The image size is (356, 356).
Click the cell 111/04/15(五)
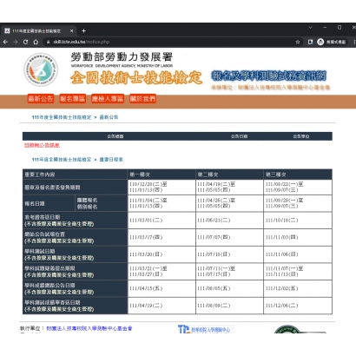pyautogui.click(x=162, y=288)
